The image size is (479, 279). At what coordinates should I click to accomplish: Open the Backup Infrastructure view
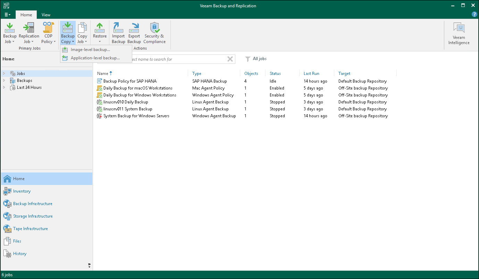[33, 204]
